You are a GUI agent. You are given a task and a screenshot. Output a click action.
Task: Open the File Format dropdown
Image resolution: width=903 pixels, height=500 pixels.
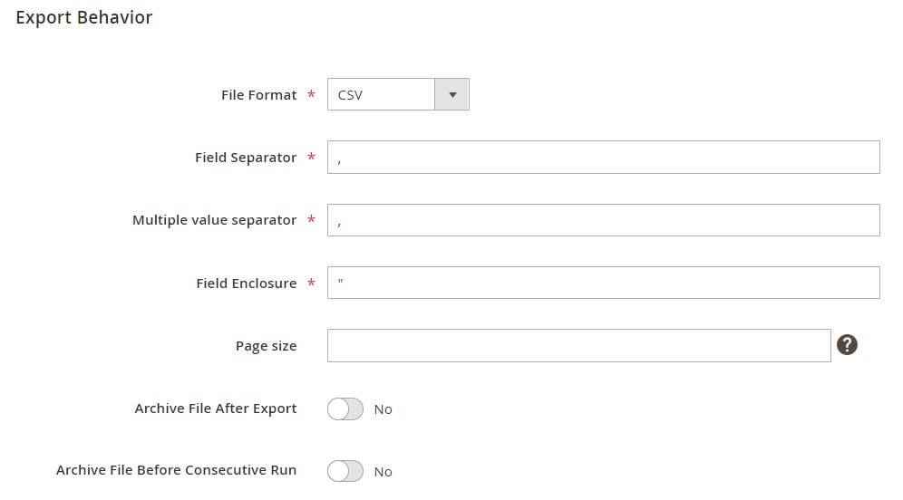pyautogui.click(x=398, y=94)
